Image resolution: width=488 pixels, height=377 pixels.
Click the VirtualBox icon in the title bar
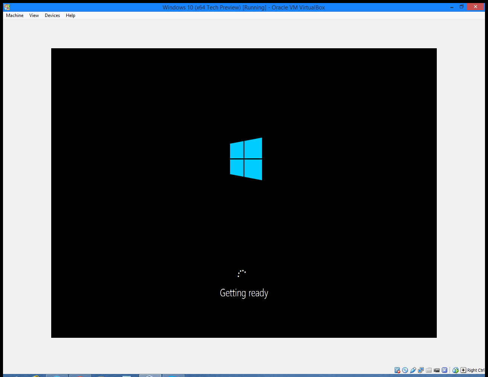pyautogui.click(x=6, y=7)
